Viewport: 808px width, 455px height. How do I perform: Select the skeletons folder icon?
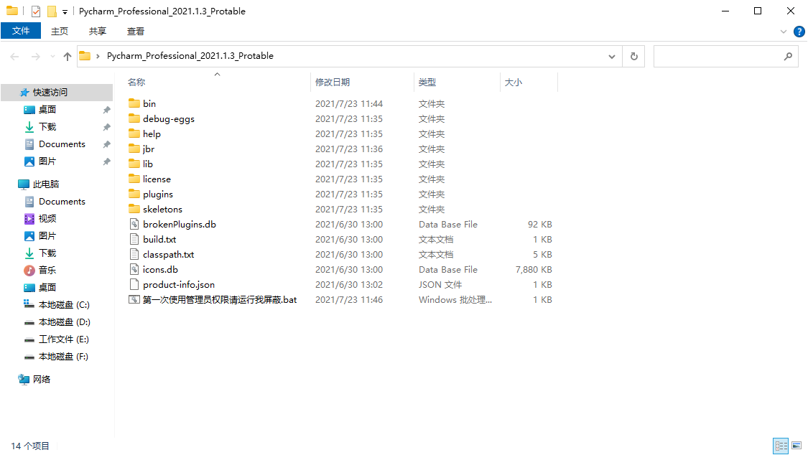tap(134, 209)
